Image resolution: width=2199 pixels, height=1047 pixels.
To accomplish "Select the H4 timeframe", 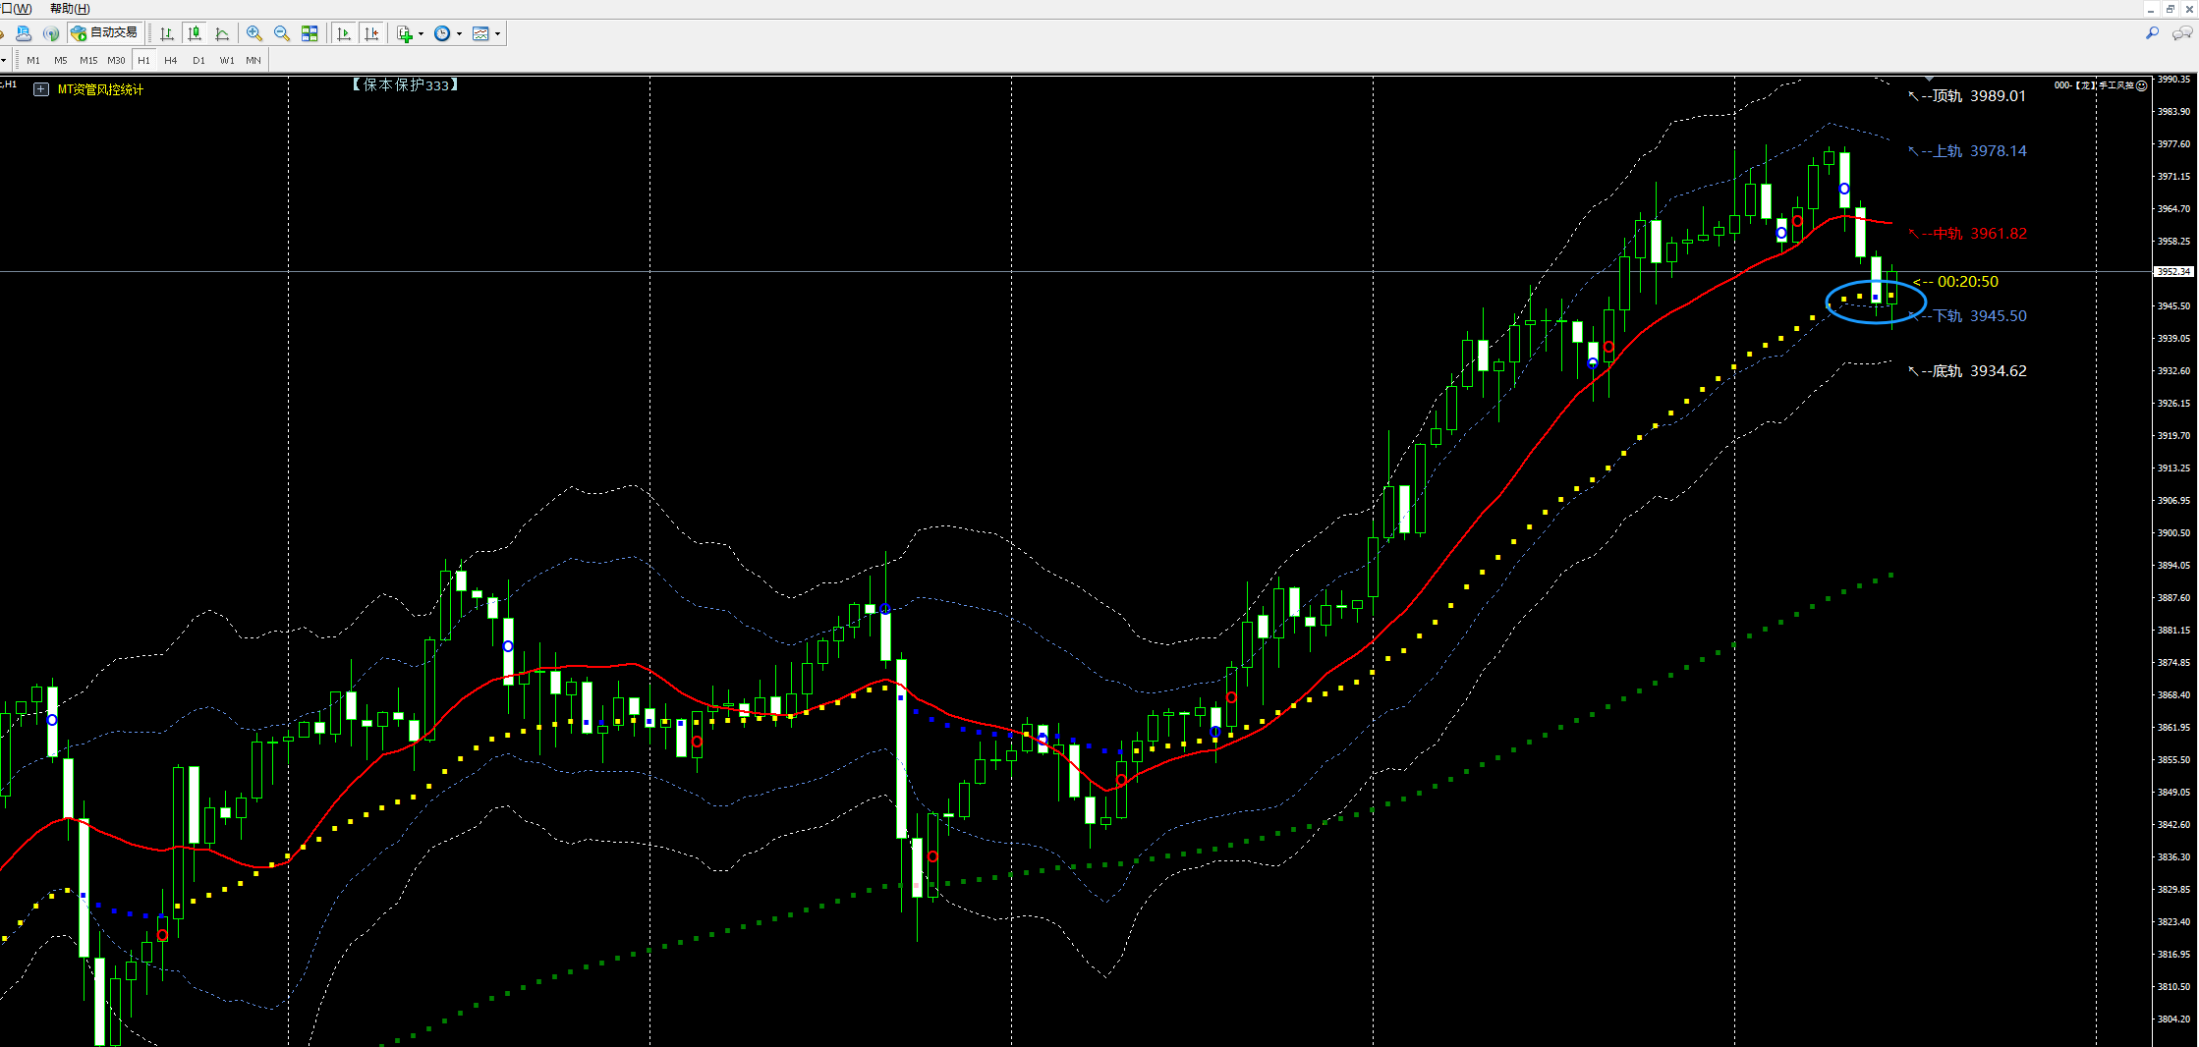I will [x=171, y=60].
